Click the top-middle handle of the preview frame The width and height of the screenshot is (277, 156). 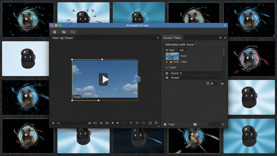click(x=102, y=59)
